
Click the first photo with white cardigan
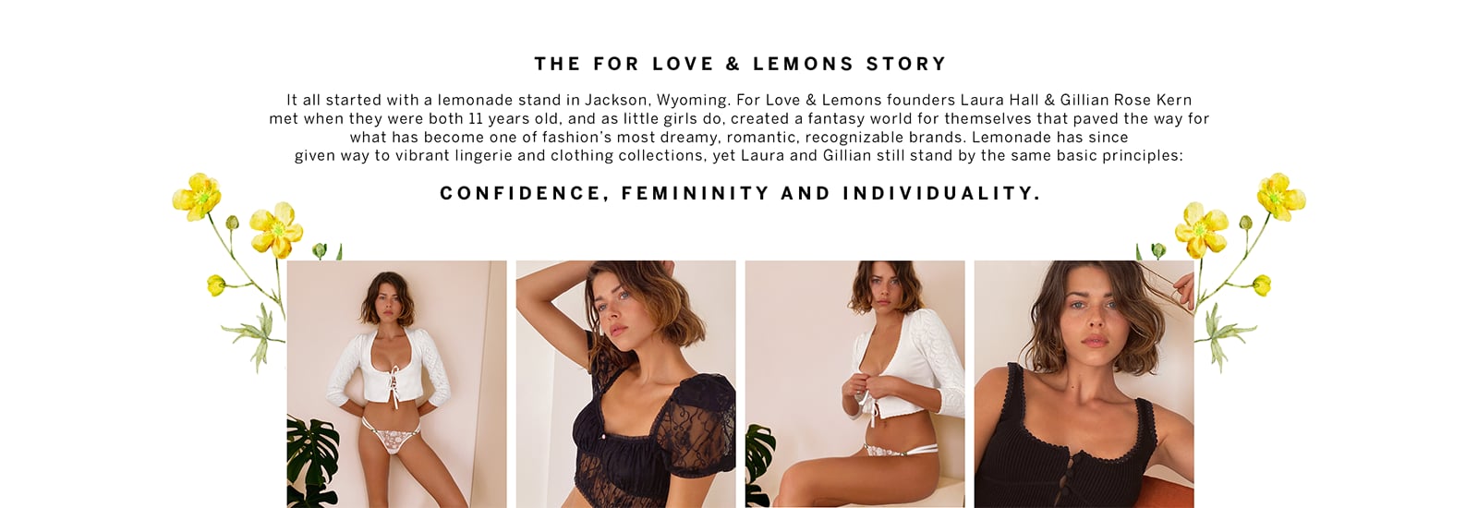coord(396,383)
